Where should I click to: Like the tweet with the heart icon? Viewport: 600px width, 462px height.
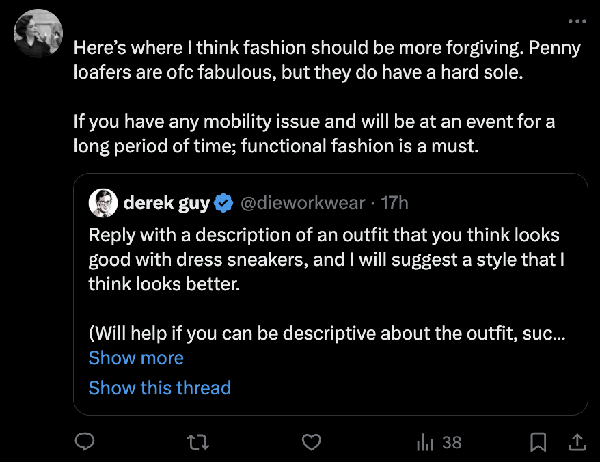(312, 442)
